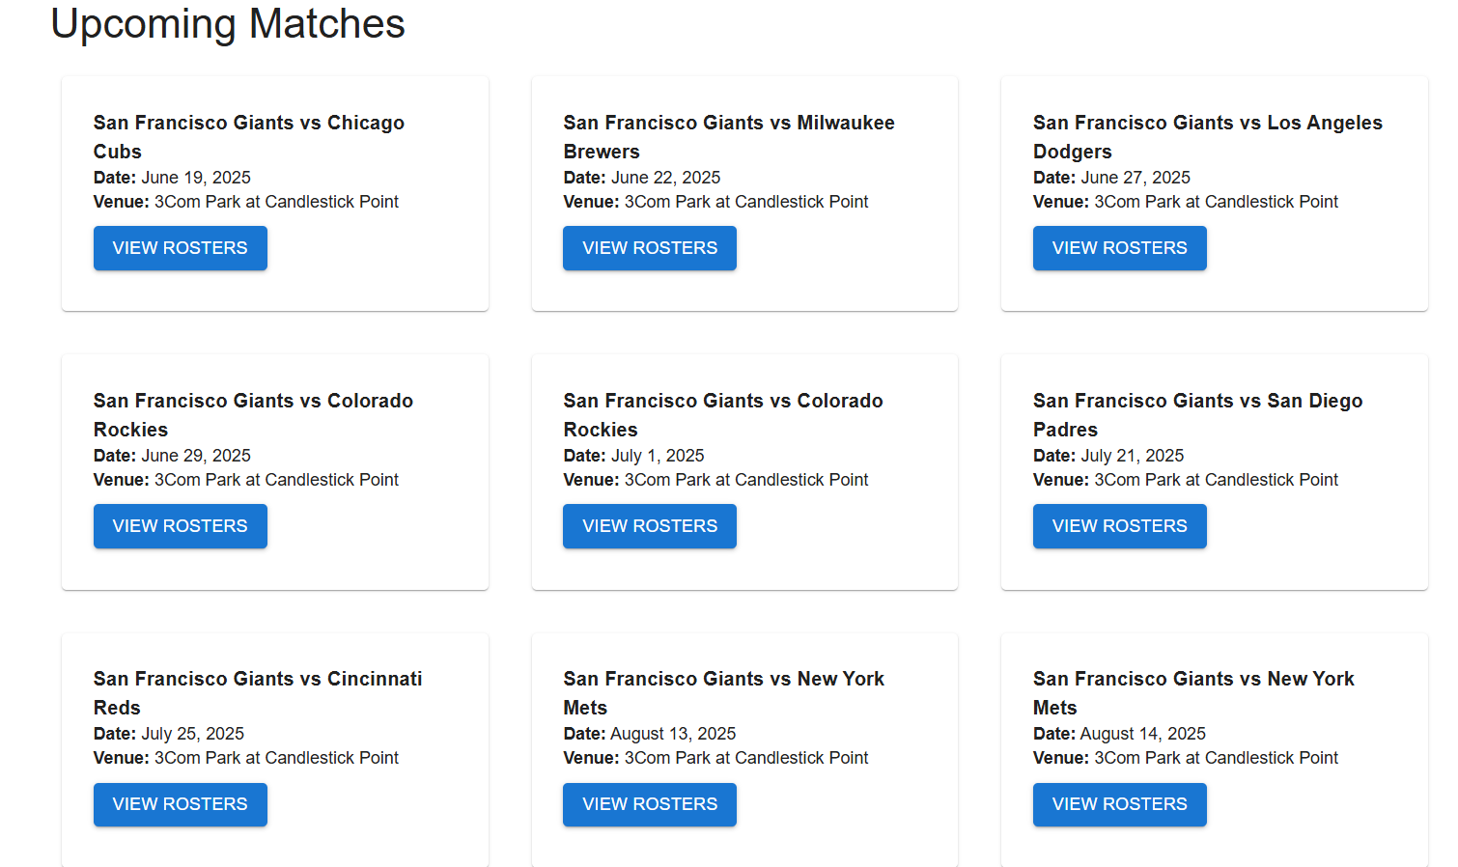Click the venue line of the Brewers match
Viewport: 1458px width, 867px height.
715,202
